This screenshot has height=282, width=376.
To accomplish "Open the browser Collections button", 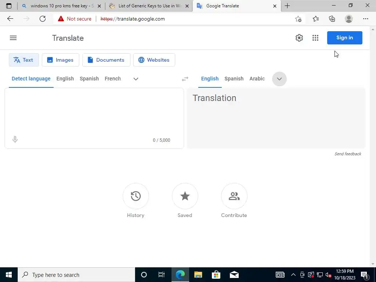I will (x=332, y=19).
